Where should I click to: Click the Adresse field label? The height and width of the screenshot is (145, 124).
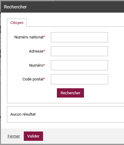coord(36,51)
